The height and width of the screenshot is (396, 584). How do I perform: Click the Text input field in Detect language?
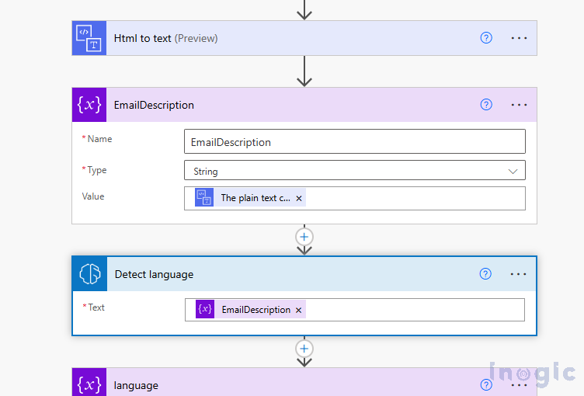tap(355, 310)
